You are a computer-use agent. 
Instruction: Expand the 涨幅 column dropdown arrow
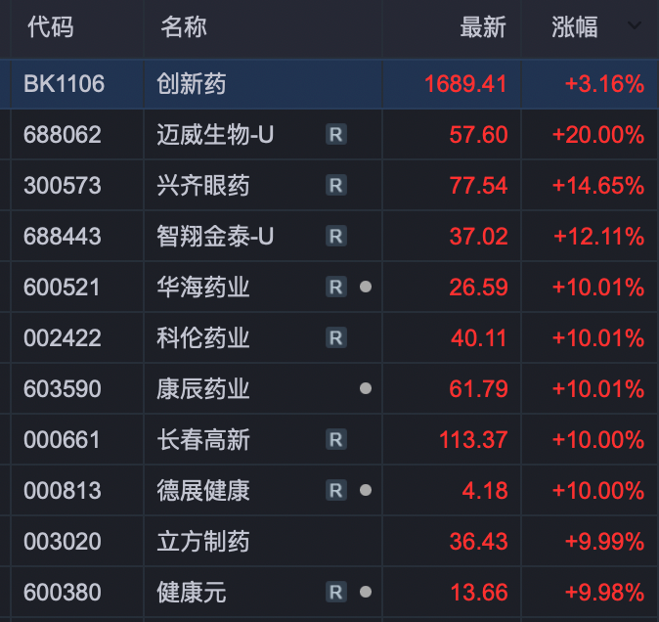pos(635,26)
